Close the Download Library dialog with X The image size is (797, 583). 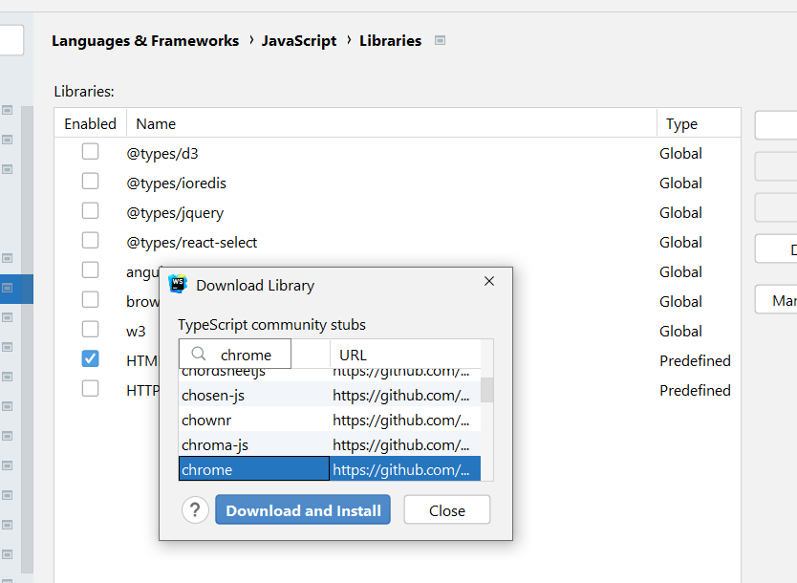[489, 281]
